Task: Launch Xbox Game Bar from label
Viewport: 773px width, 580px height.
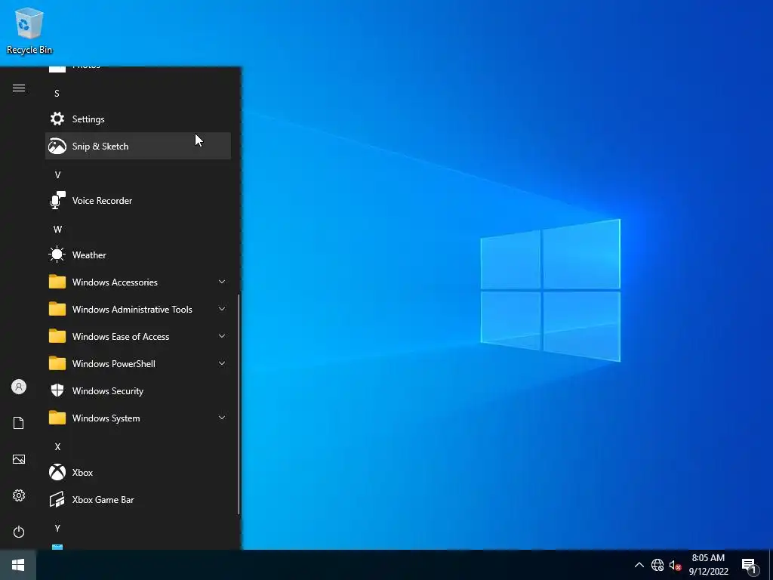Action: [x=103, y=500]
